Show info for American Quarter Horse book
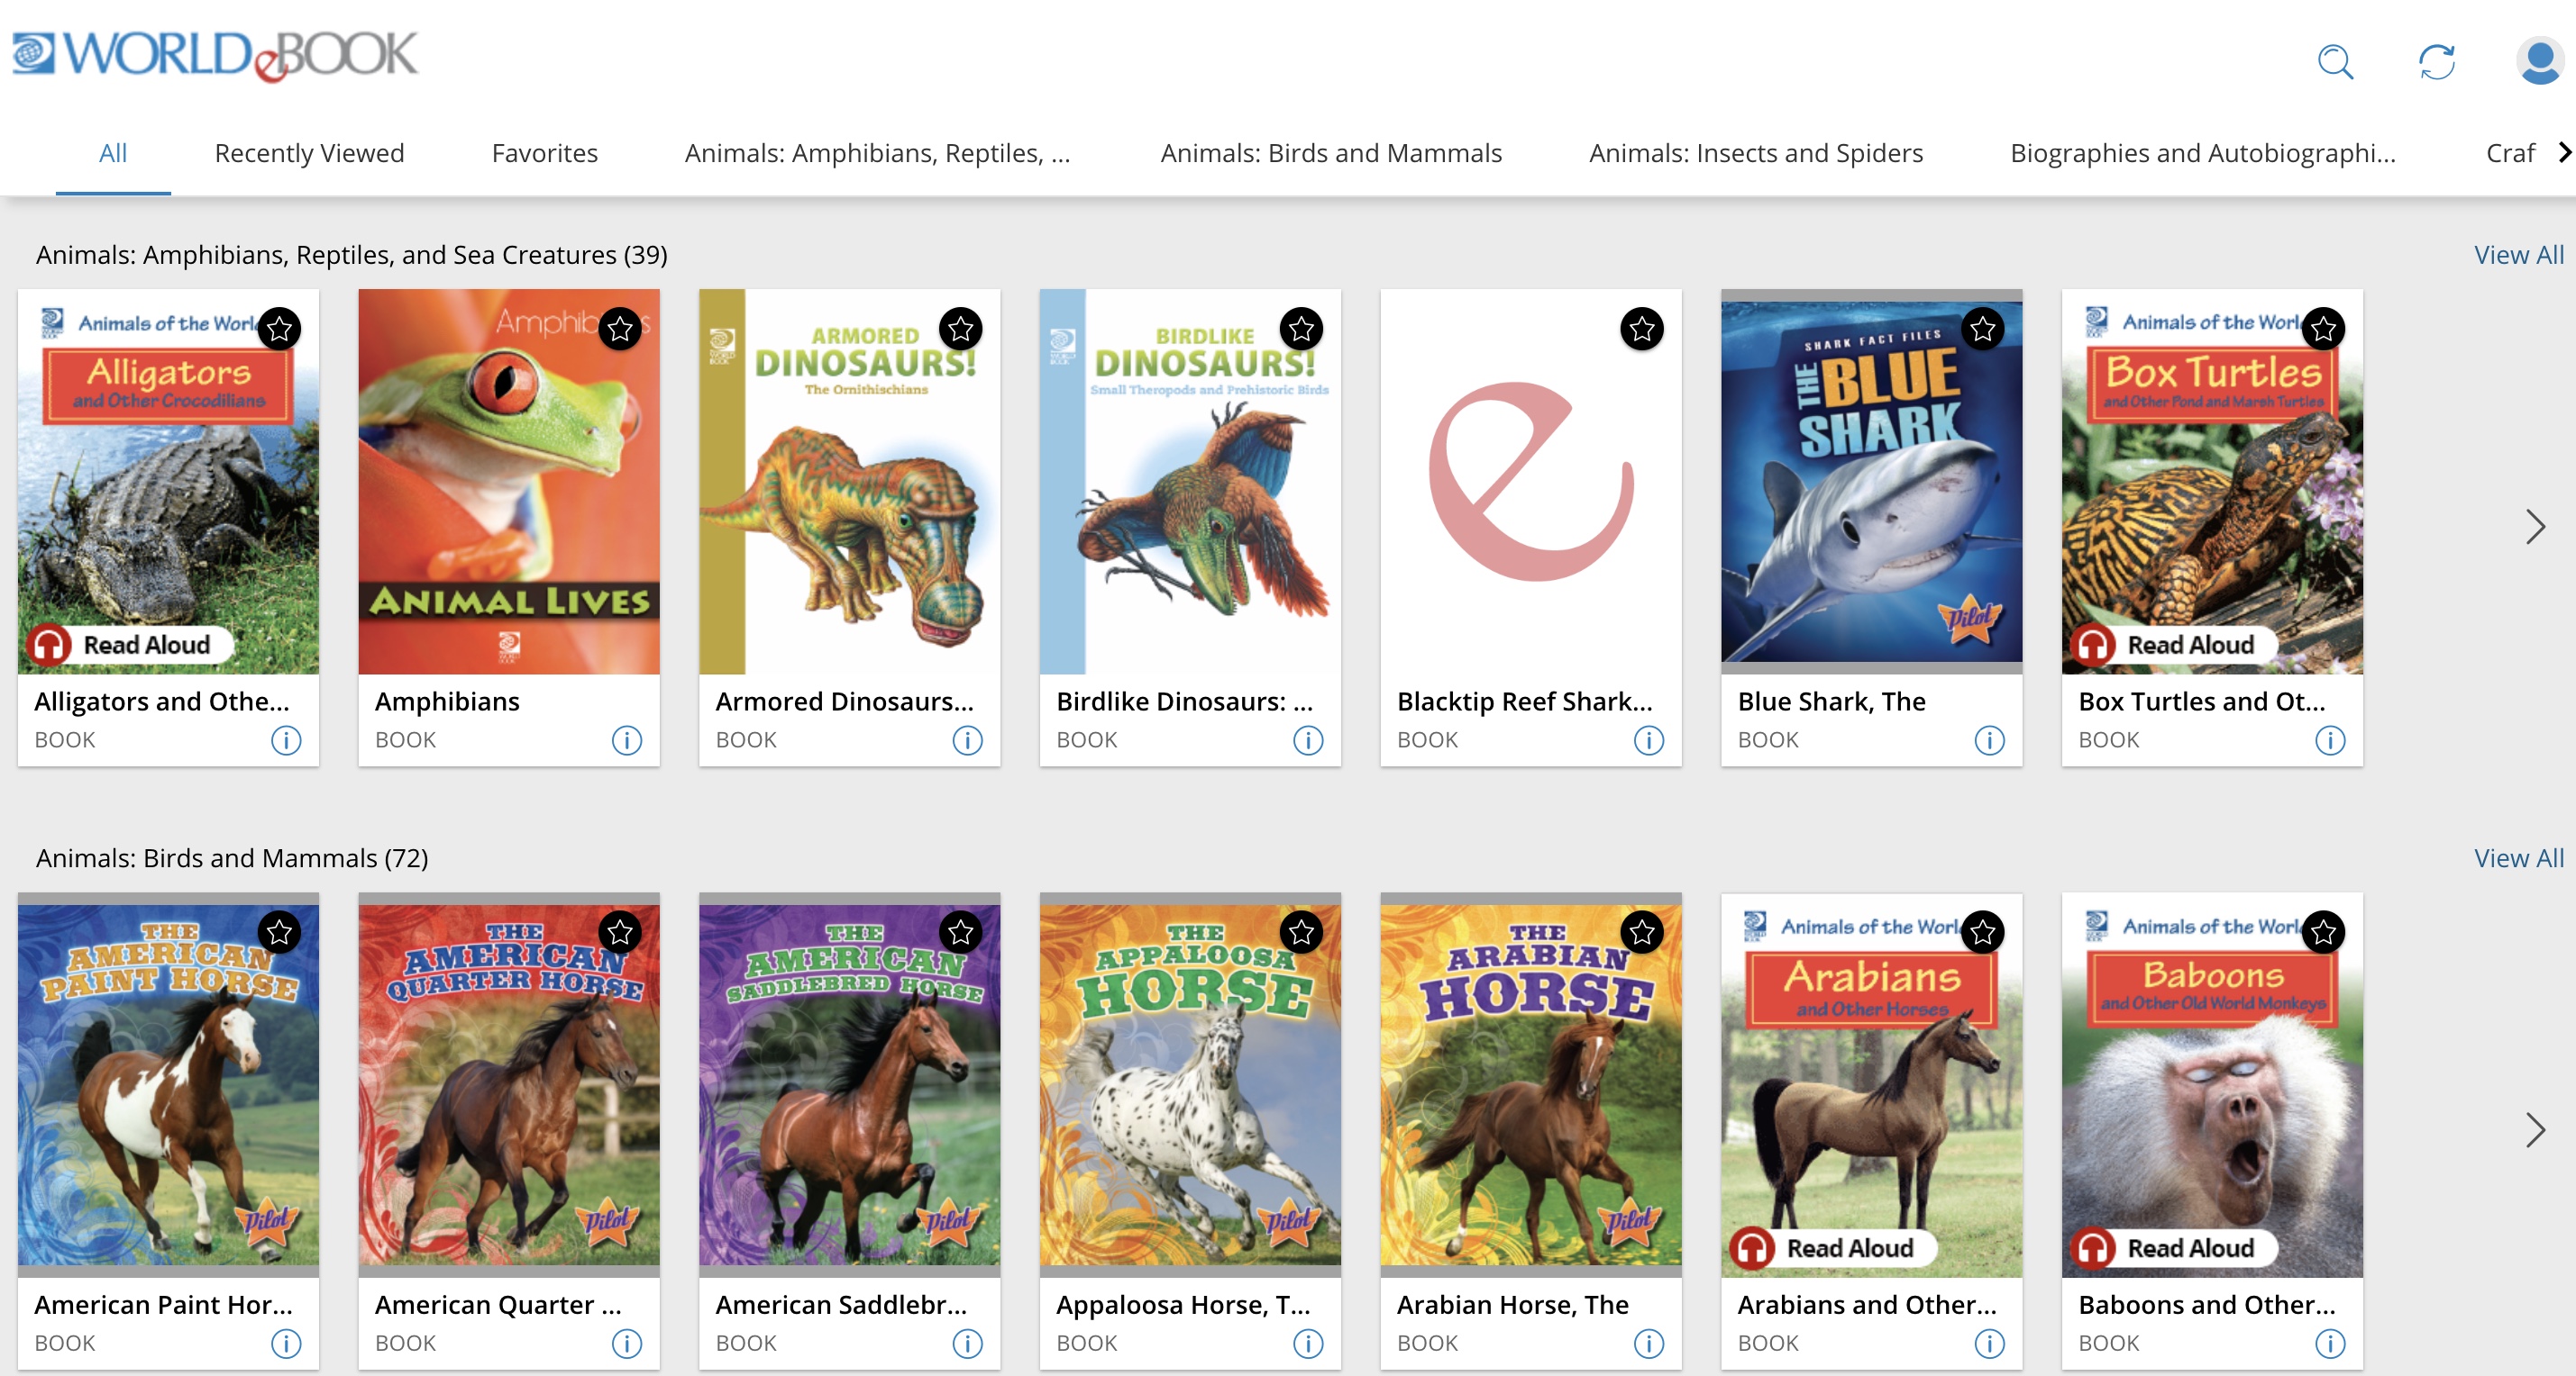 click(627, 1344)
